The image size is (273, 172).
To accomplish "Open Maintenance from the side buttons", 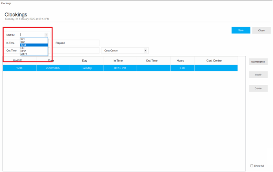I will pyautogui.click(x=258, y=62).
